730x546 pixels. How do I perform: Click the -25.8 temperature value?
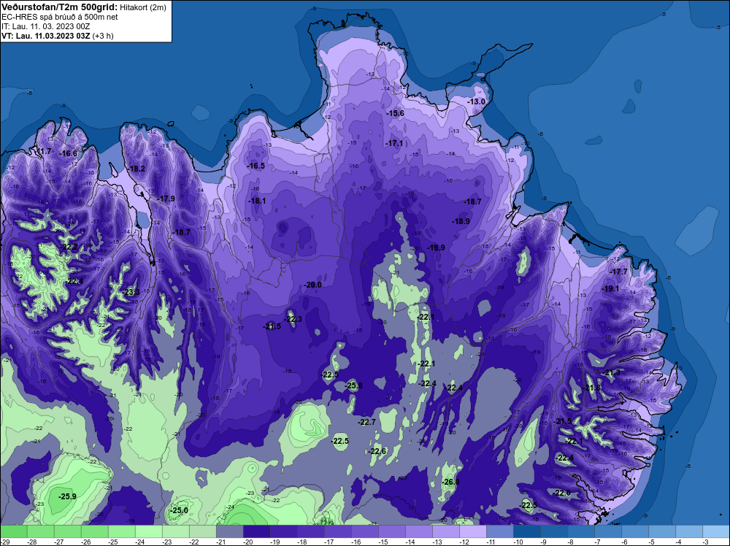pyautogui.click(x=353, y=385)
